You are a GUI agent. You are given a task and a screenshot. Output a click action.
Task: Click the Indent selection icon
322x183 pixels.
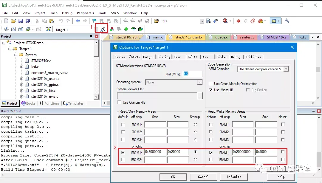coord(126,21)
